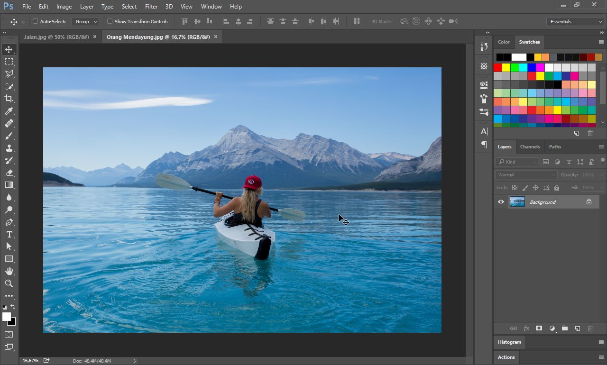Select the Dodge tool
This screenshot has height=365, width=607.
coord(9,210)
